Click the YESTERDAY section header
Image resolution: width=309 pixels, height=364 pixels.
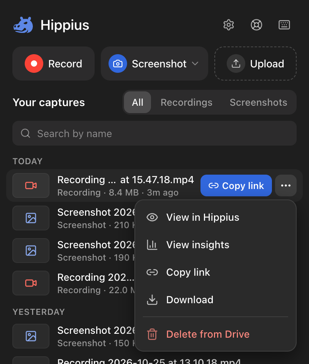click(x=39, y=312)
